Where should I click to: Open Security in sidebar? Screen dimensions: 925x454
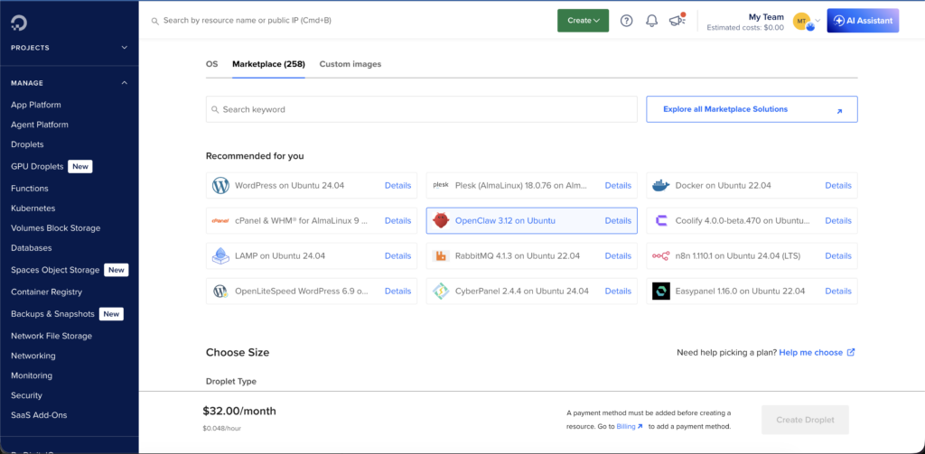(x=26, y=395)
